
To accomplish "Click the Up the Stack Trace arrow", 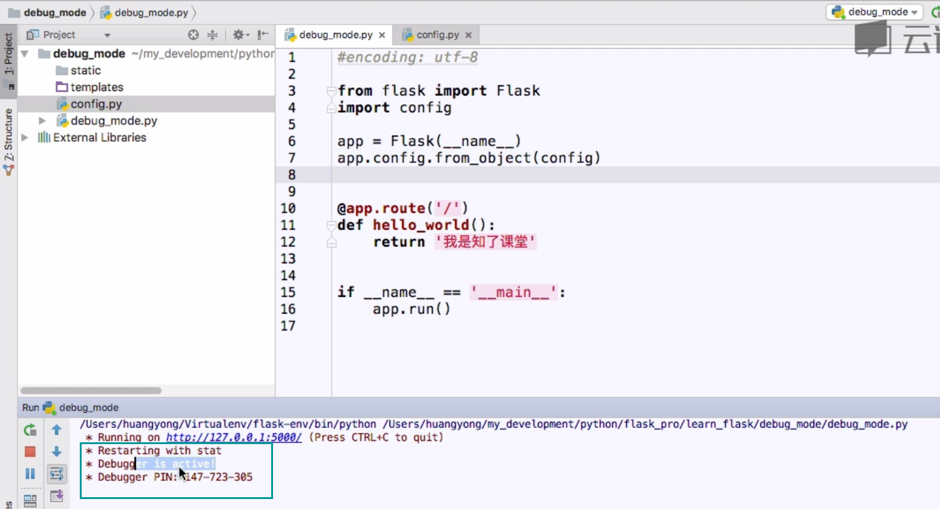I will coord(56,429).
